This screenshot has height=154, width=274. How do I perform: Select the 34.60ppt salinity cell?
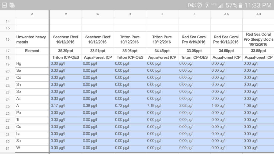[226, 51]
